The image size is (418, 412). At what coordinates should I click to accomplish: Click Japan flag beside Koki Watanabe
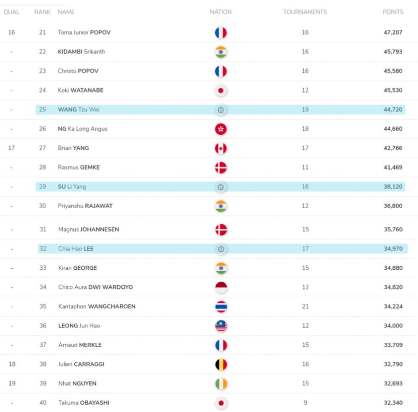221,91
